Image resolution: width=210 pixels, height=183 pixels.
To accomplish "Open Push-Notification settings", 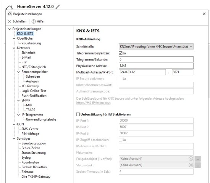I will pyautogui.click(x=34, y=95).
